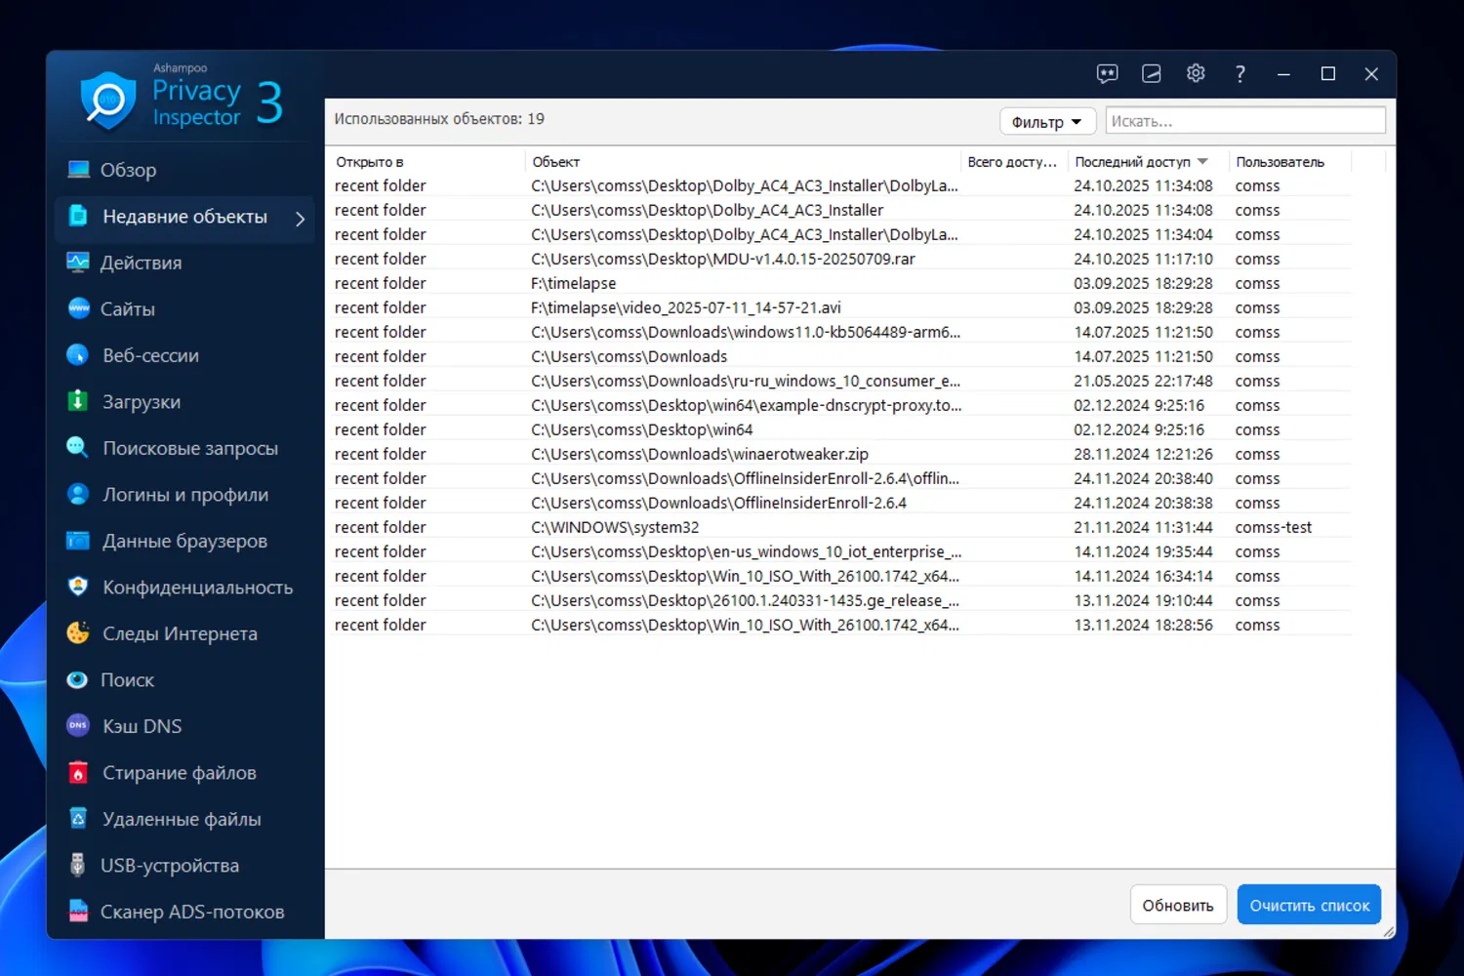Open settings via the gear icon
This screenshot has width=1464, height=976.
tap(1196, 74)
